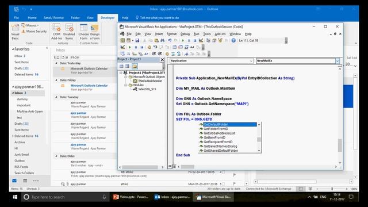Viewport: 368px width, 207px height.
Task: Click Comment Block icon on Edit toolbar
Action: (173, 53)
